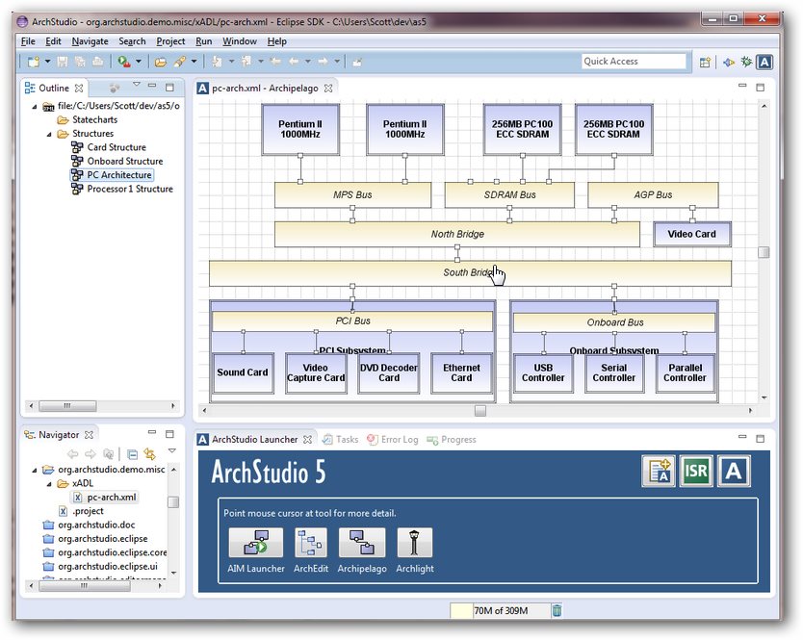Open the Outline view menu triangle
Screen dimensions: 803x640
(x=136, y=85)
